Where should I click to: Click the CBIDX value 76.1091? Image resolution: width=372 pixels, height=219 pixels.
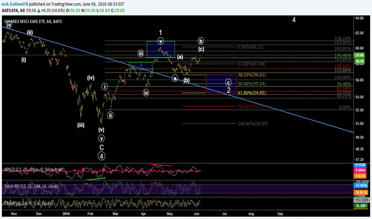click(x=361, y=206)
